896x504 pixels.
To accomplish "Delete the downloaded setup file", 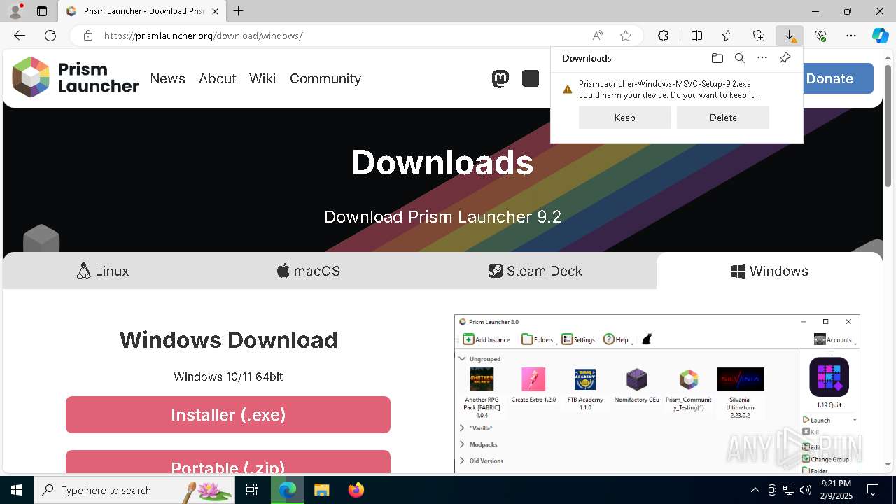I will click(x=723, y=118).
